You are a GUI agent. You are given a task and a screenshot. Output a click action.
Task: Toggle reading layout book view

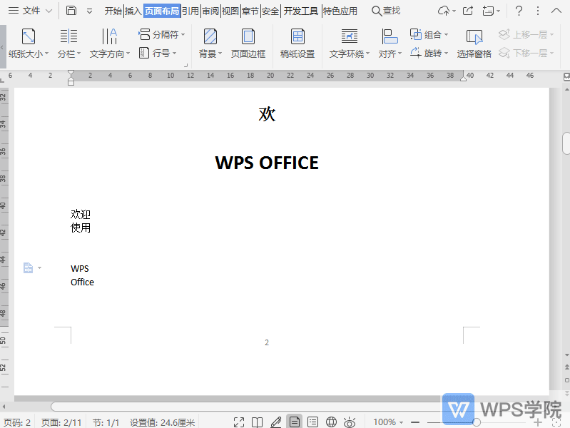(x=258, y=422)
